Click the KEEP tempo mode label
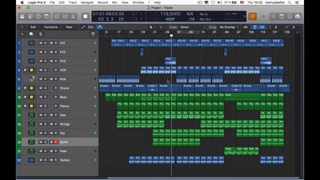This screenshot has height=180, width=320. (x=170, y=19)
